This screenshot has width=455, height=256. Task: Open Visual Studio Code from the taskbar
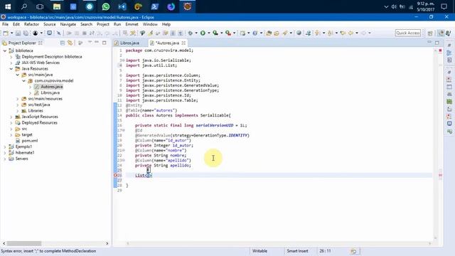pyautogui.click(x=122, y=6)
